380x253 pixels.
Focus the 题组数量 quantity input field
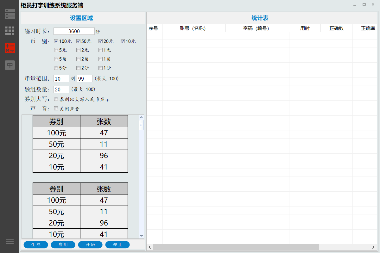pyautogui.click(x=61, y=89)
